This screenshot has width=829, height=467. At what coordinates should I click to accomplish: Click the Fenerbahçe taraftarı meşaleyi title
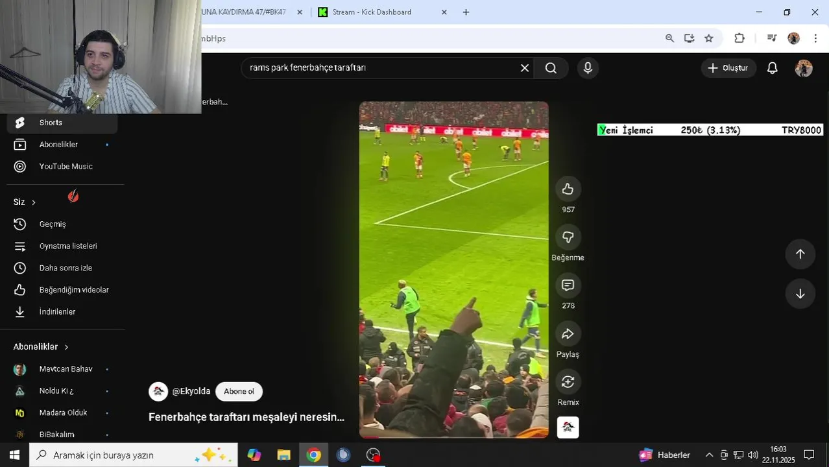(246, 417)
